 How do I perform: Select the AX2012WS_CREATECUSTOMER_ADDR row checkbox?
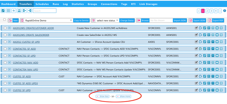(5, 28)
